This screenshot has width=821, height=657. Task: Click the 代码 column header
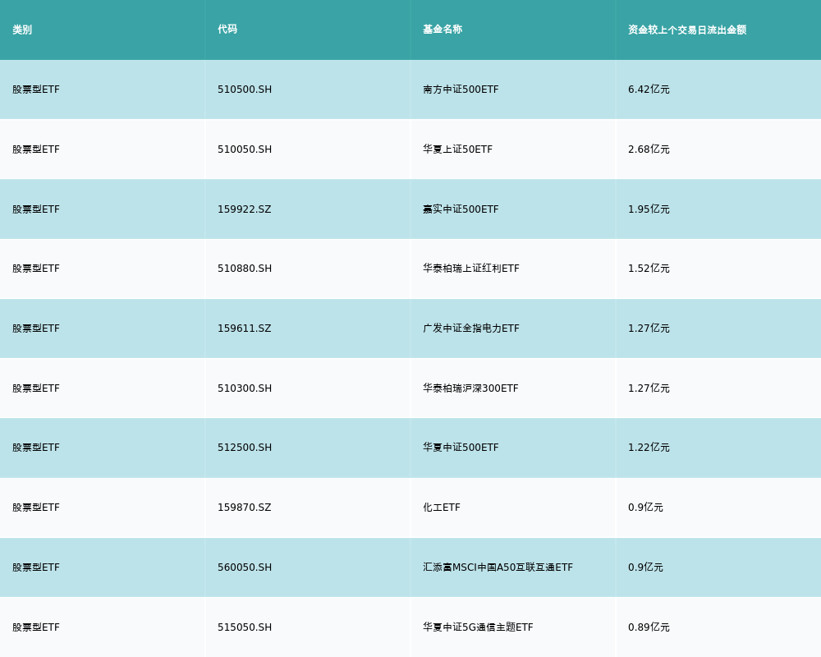227,30
